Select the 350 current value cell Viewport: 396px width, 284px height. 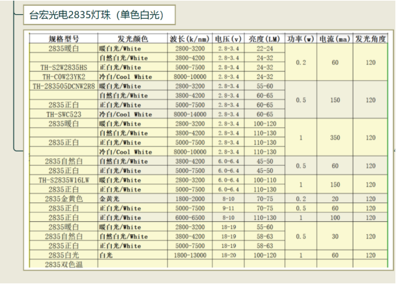[335, 137]
